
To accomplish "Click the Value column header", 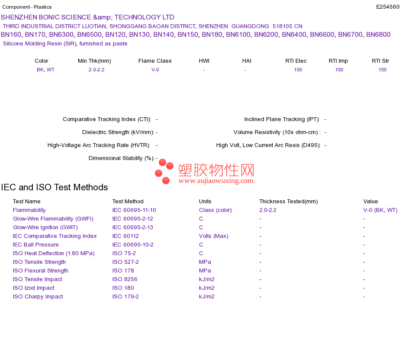I will pyautogui.click(x=371, y=201).
